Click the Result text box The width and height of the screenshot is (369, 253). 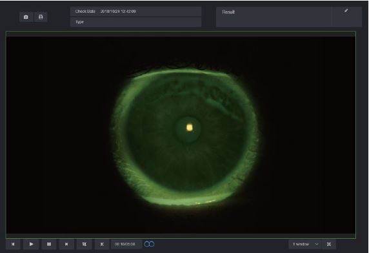click(274, 17)
